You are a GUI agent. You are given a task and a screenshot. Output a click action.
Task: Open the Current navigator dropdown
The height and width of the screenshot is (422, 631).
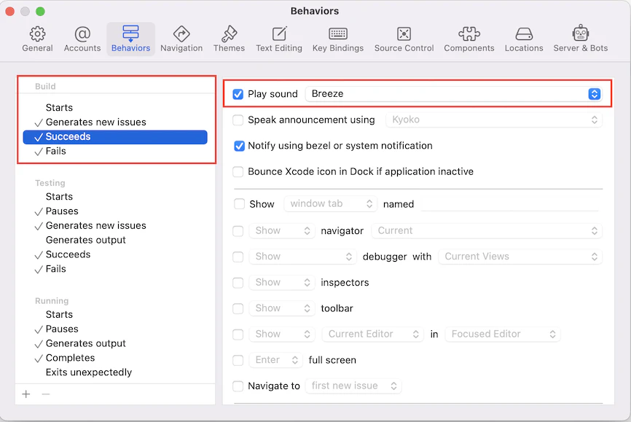click(487, 231)
